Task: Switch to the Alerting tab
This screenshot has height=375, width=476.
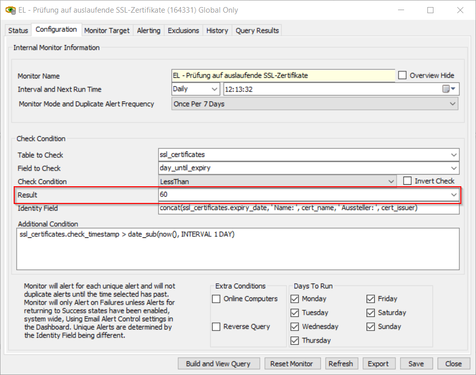Action: click(x=148, y=30)
